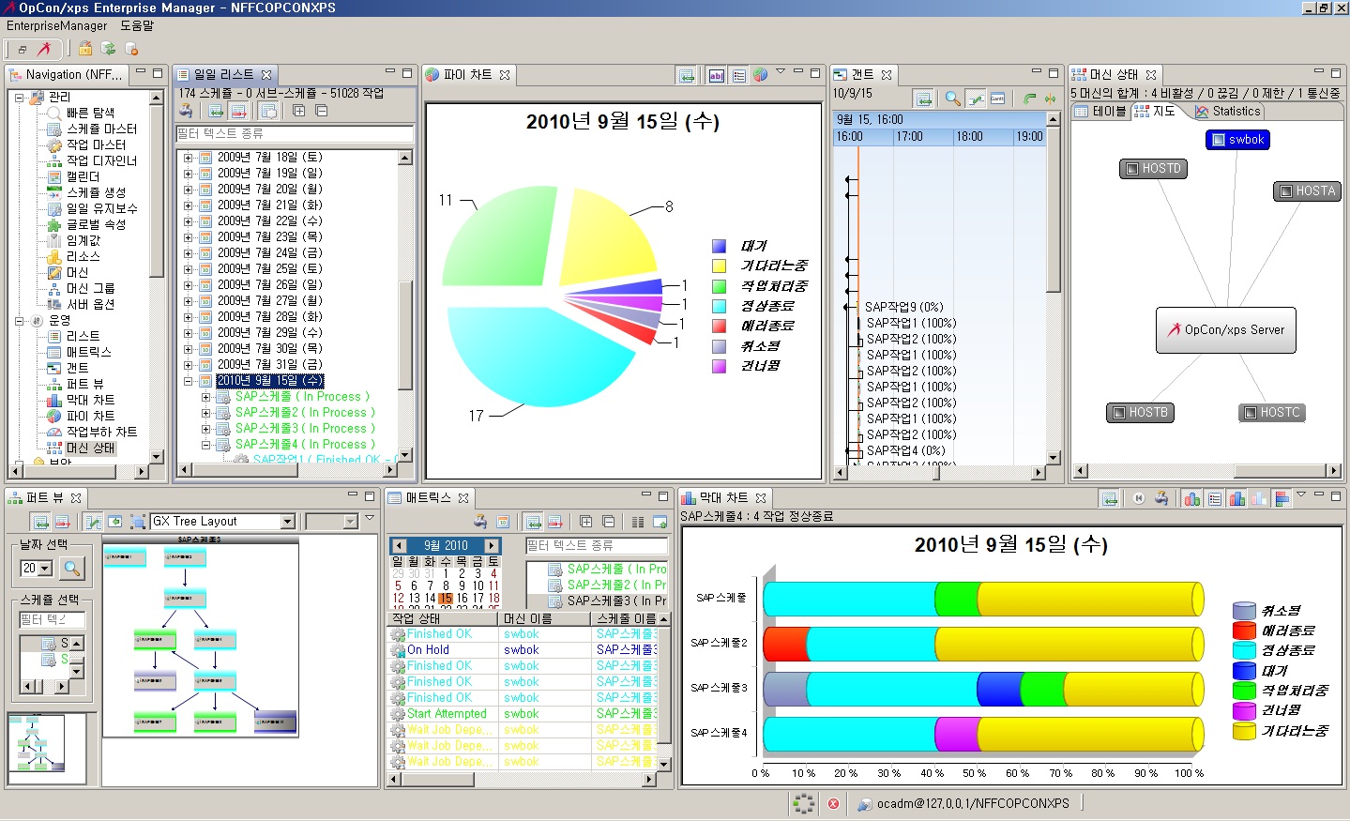Viewport: 1350px width, 821px height.
Task: Open 글로벌 속성 in Navigation tree
Action: pos(86,224)
